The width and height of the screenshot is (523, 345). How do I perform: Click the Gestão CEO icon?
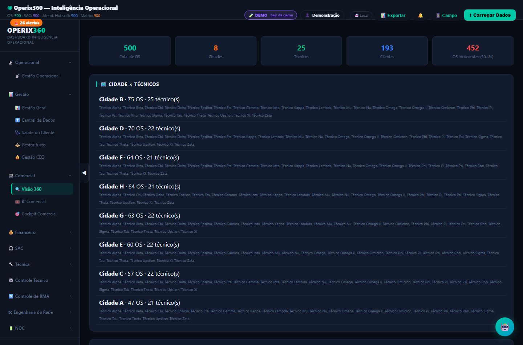click(17, 157)
